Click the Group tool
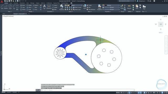Image resolution: width=168 pixels, height=94 pixels. [122, 7]
